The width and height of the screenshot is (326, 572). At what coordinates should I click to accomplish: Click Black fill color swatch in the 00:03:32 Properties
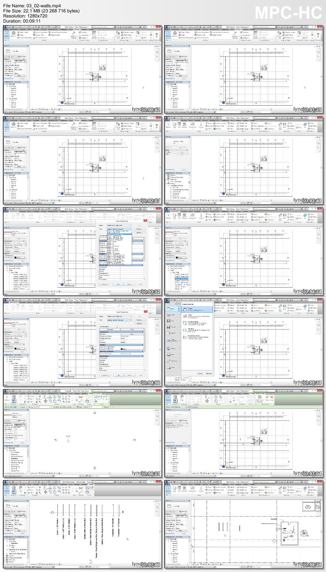(x=16, y=258)
